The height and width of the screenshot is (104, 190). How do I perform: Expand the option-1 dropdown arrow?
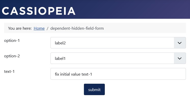(x=180, y=43)
